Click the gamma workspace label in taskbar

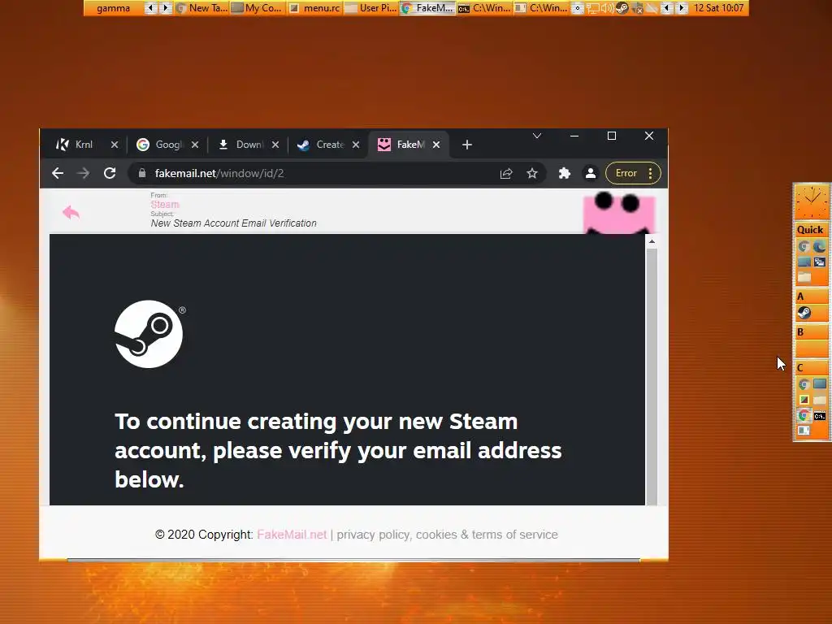click(x=113, y=8)
